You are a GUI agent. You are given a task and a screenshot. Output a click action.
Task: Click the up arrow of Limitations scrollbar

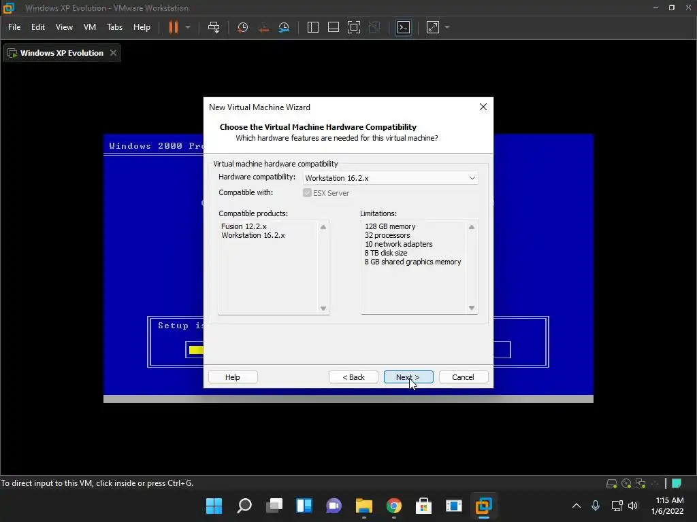(x=472, y=227)
